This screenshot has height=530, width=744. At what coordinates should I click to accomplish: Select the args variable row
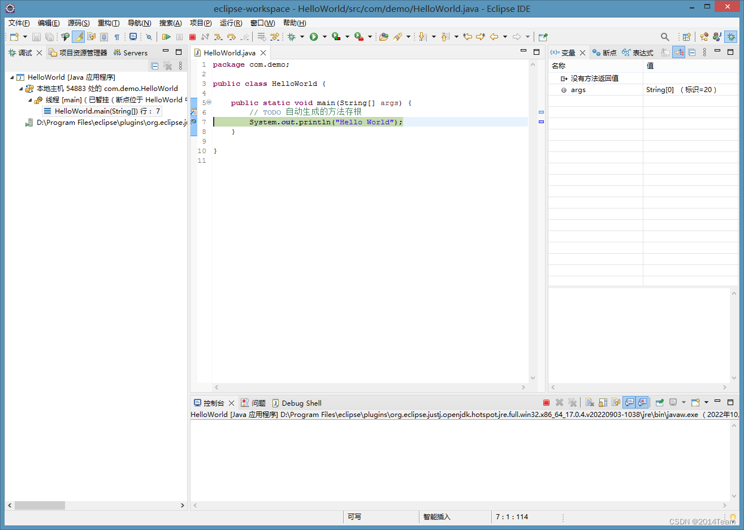tap(578, 90)
